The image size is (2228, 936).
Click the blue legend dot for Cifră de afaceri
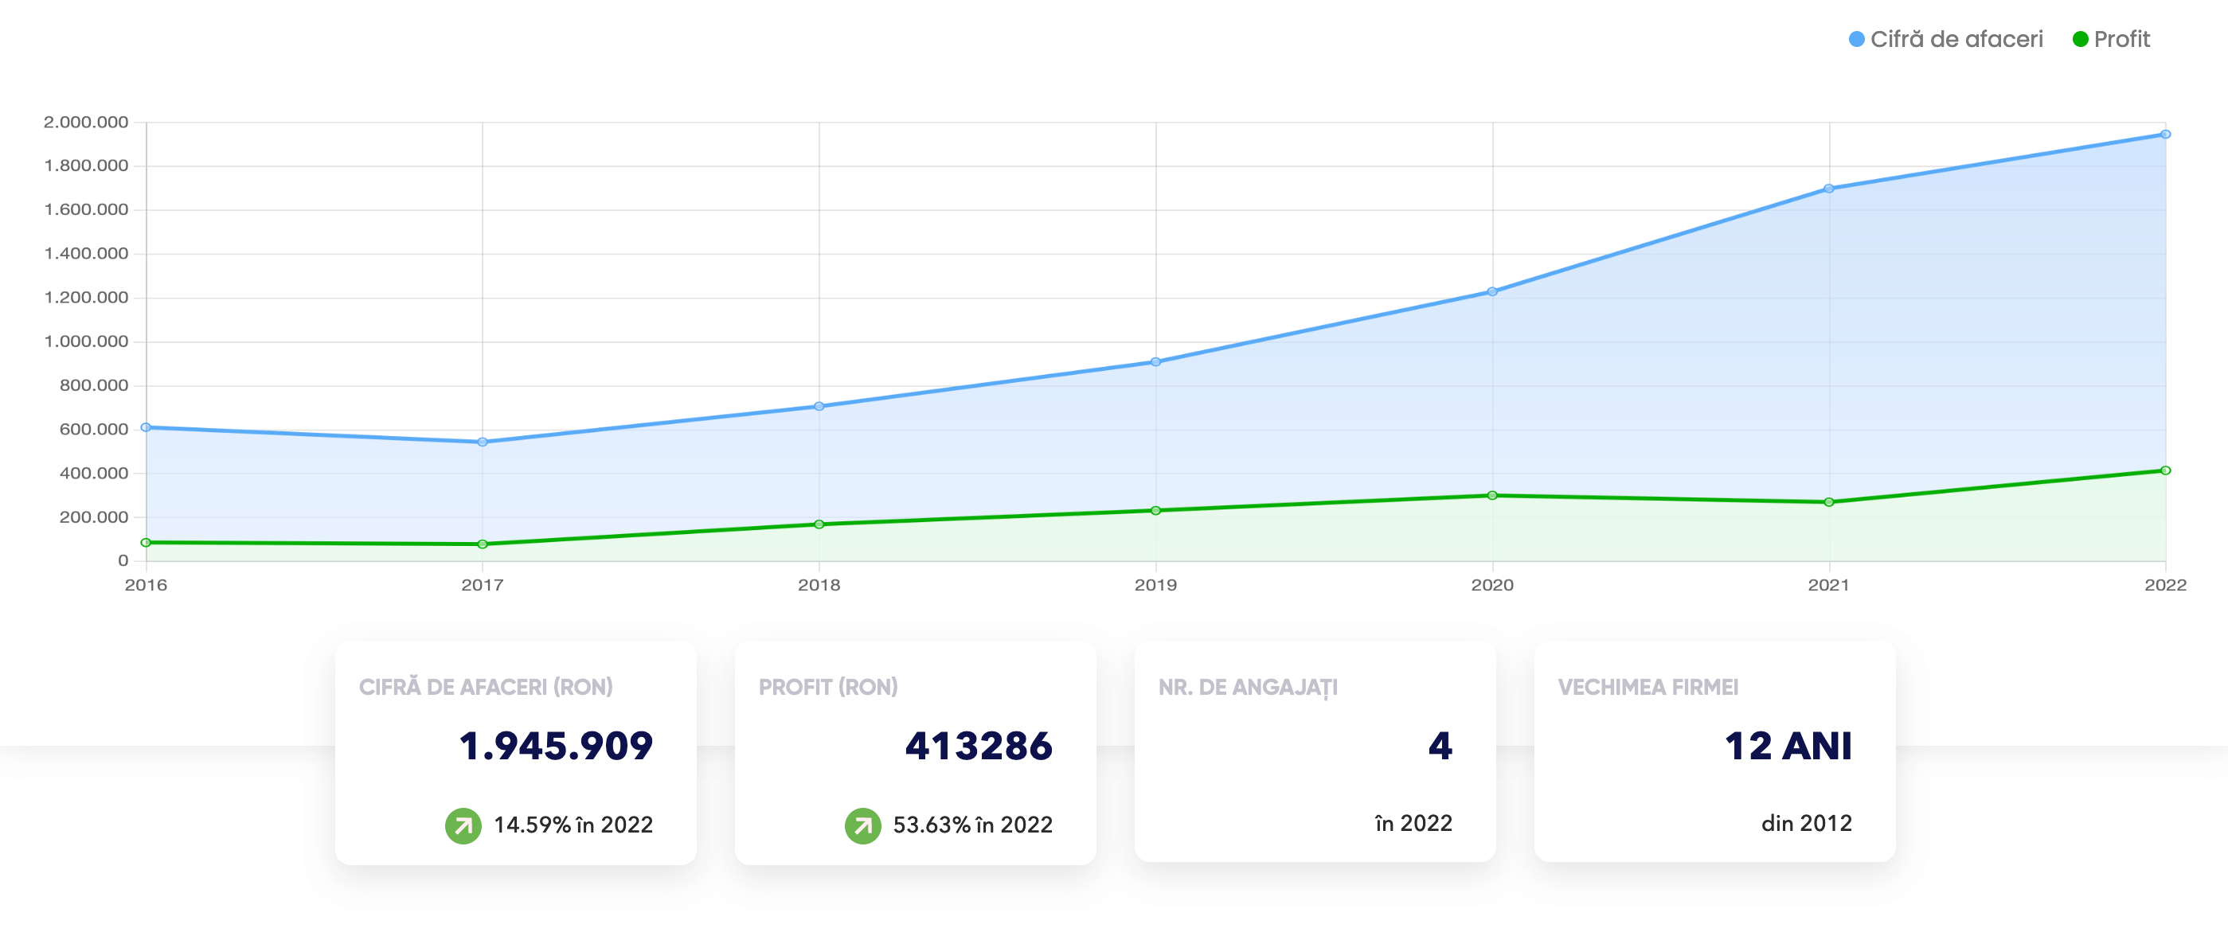(x=1856, y=40)
